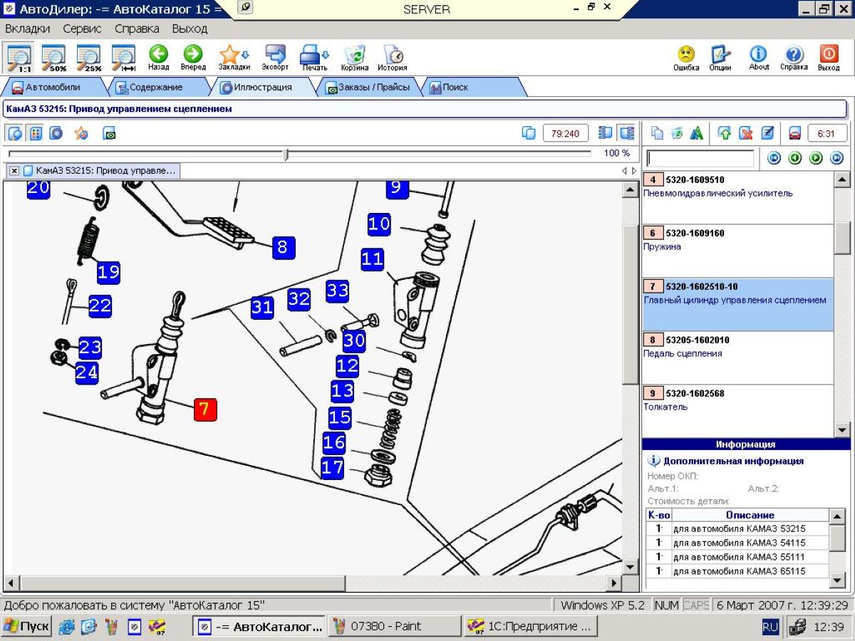Click the red car icon beside 6:31
This screenshot has height=641, width=855.
click(794, 133)
